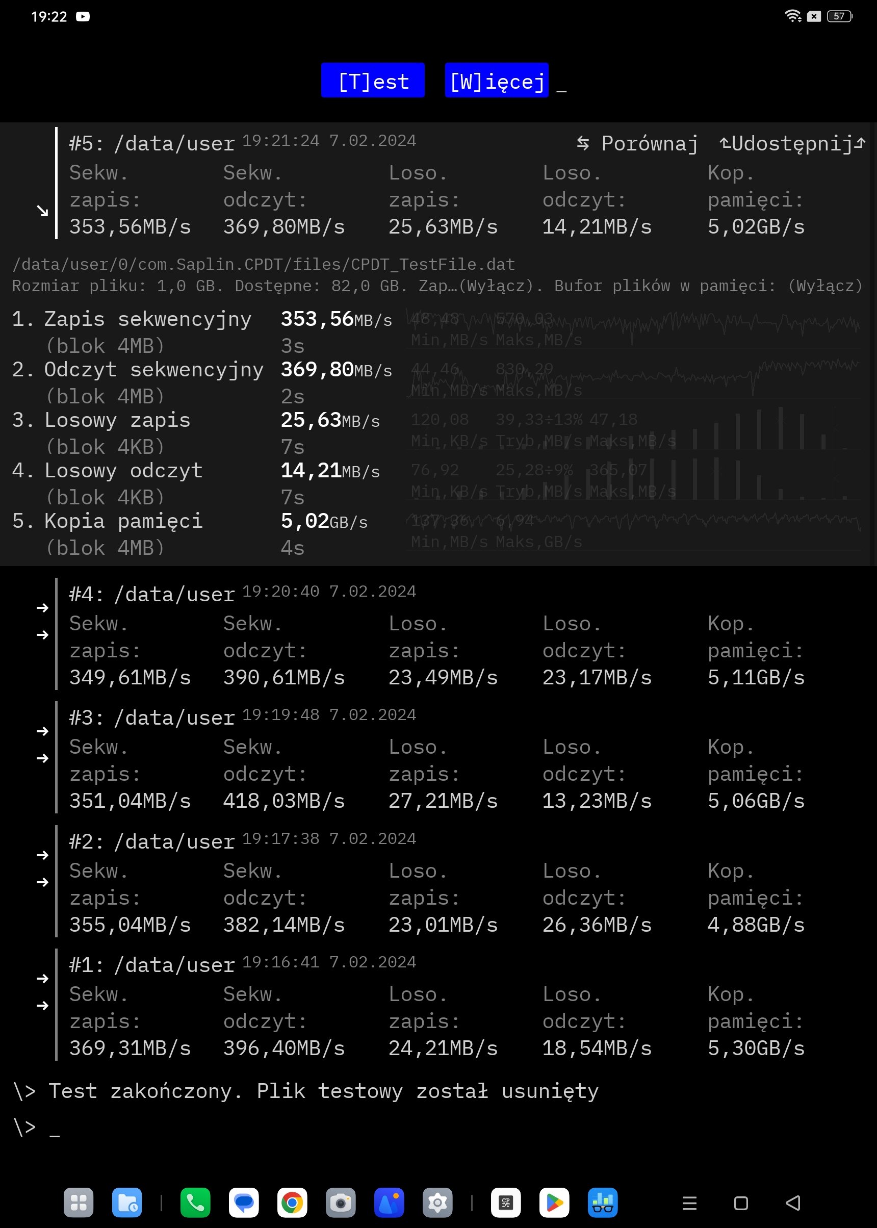
Task: Click the Porównaj compare button
Action: pos(637,144)
